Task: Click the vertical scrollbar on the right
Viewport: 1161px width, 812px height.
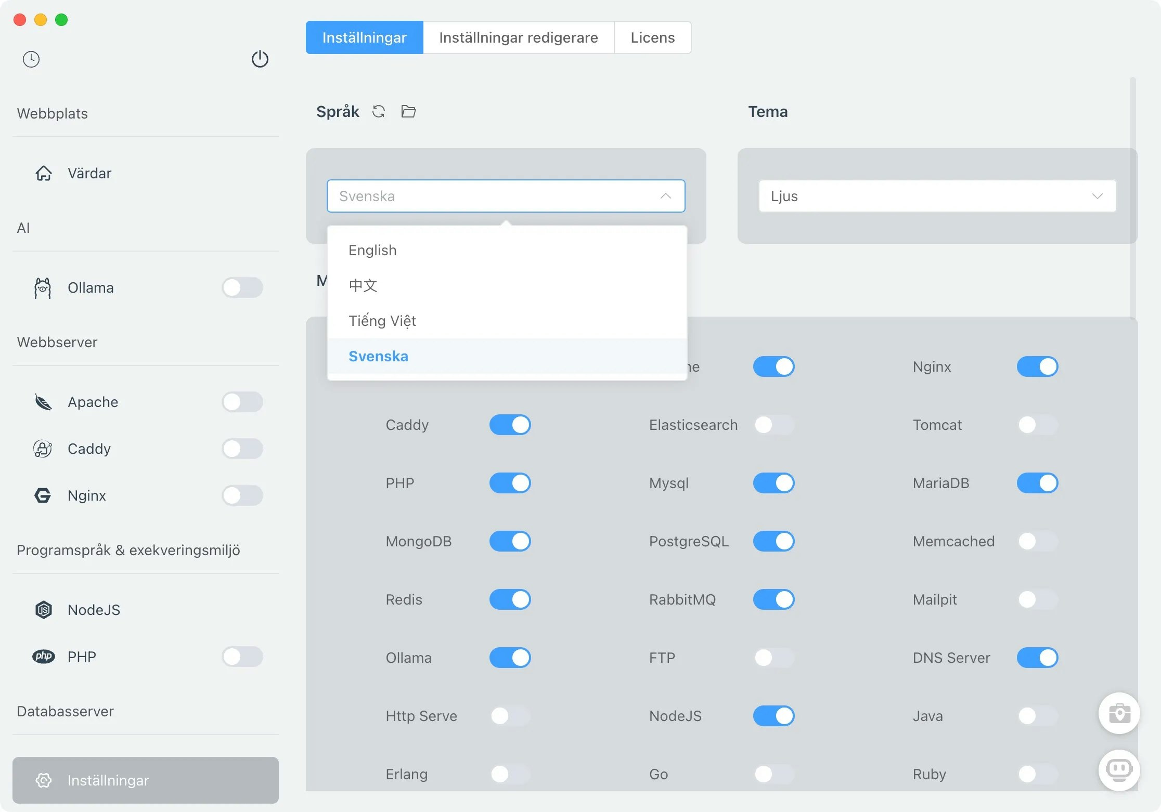Action: point(1132,198)
